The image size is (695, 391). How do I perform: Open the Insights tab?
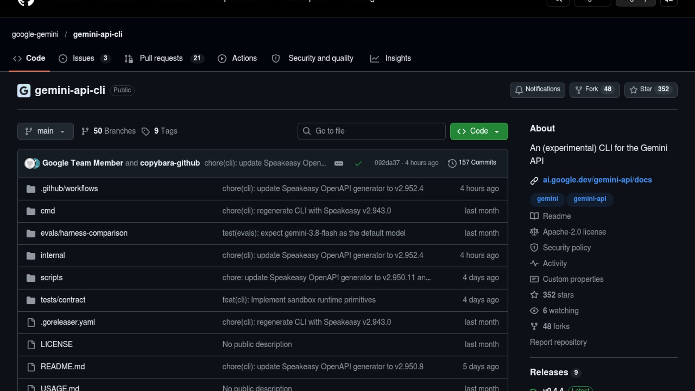coord(391,58)
